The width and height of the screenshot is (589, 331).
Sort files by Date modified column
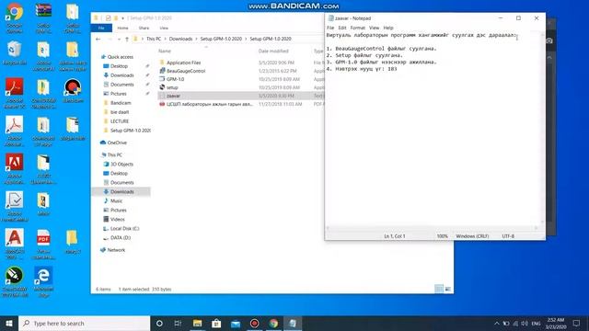click(273, 51)
